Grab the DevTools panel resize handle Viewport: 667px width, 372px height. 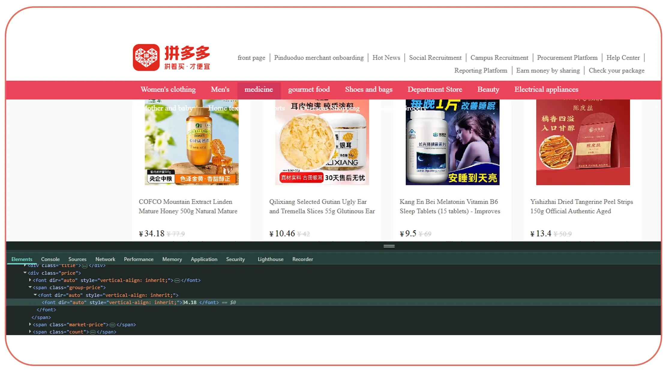click(x=389, y=246)
